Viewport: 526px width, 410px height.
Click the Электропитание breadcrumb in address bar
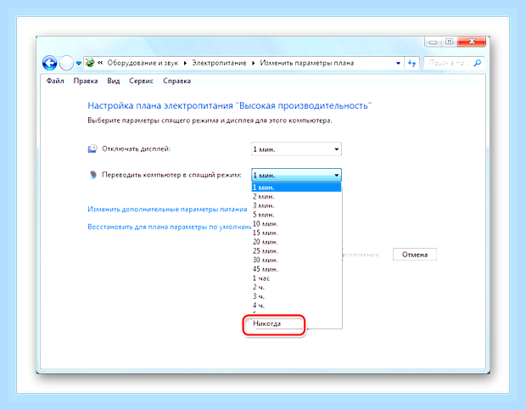(x=219, y=63)
